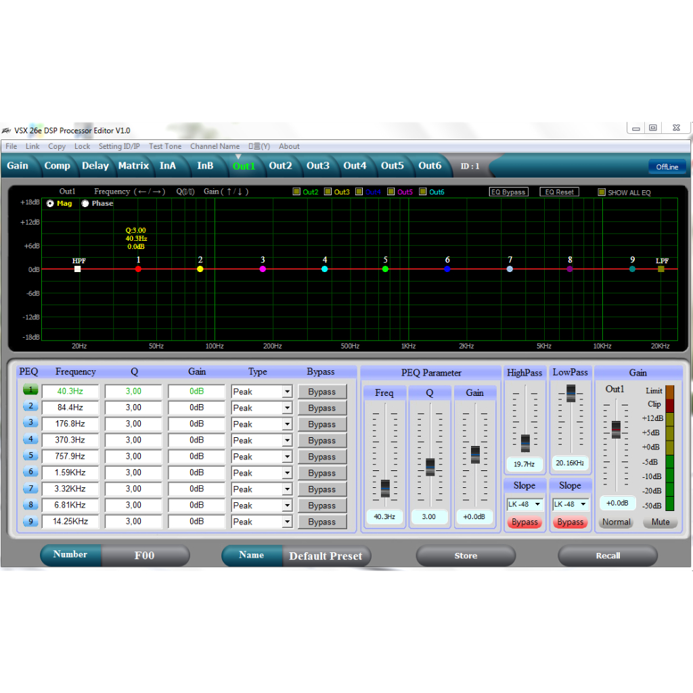Click the Store button
The height and width of the screenshot is (693, 693).
tap(466, 556)
